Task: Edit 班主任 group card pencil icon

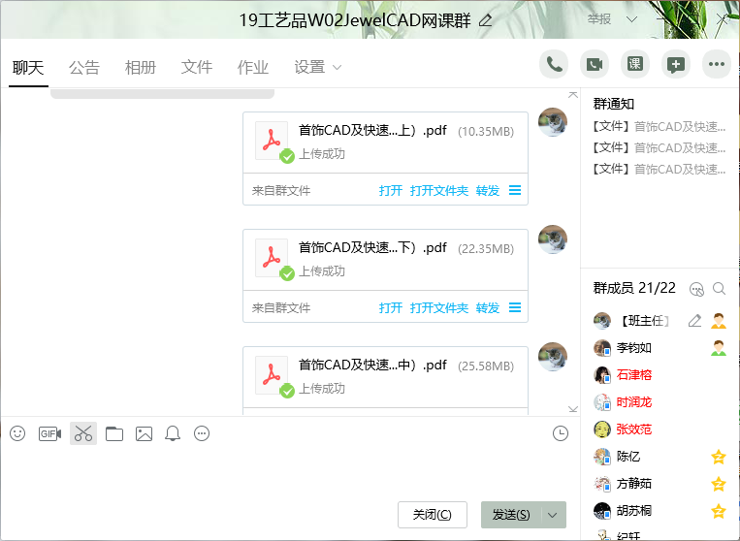Action: point(694,321)
